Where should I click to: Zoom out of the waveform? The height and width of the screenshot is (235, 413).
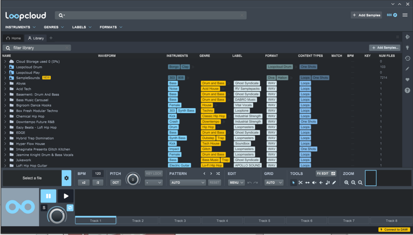point(360,183)
